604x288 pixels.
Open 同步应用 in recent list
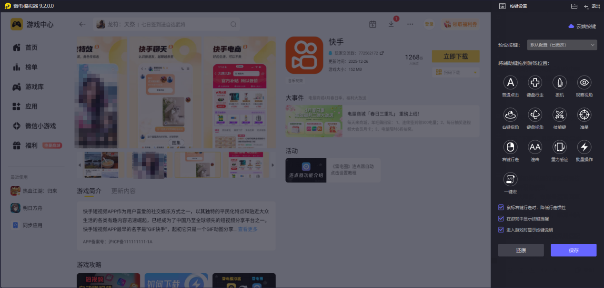tap(28, 225)
